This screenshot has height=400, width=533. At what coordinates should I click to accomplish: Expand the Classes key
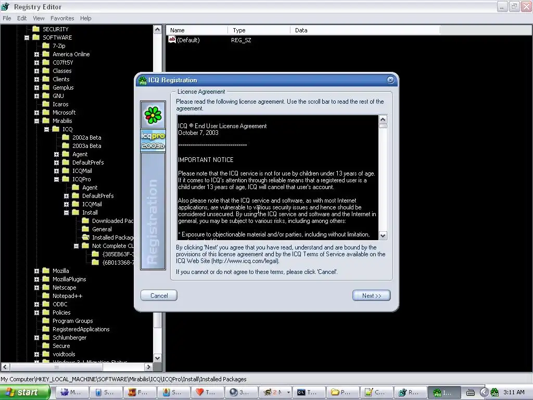[37, 71]
